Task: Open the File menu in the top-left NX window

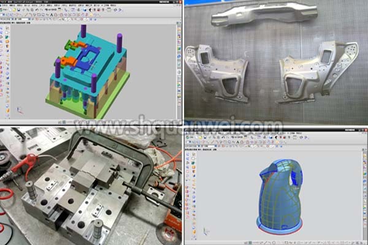Action: click(x=5, y=6)
